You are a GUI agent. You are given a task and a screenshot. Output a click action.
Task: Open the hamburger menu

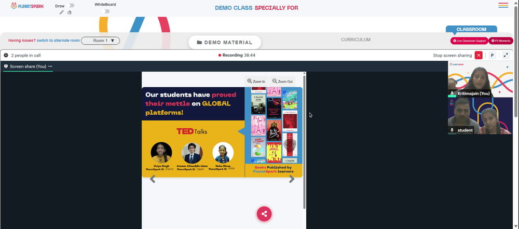click(503, 5)
